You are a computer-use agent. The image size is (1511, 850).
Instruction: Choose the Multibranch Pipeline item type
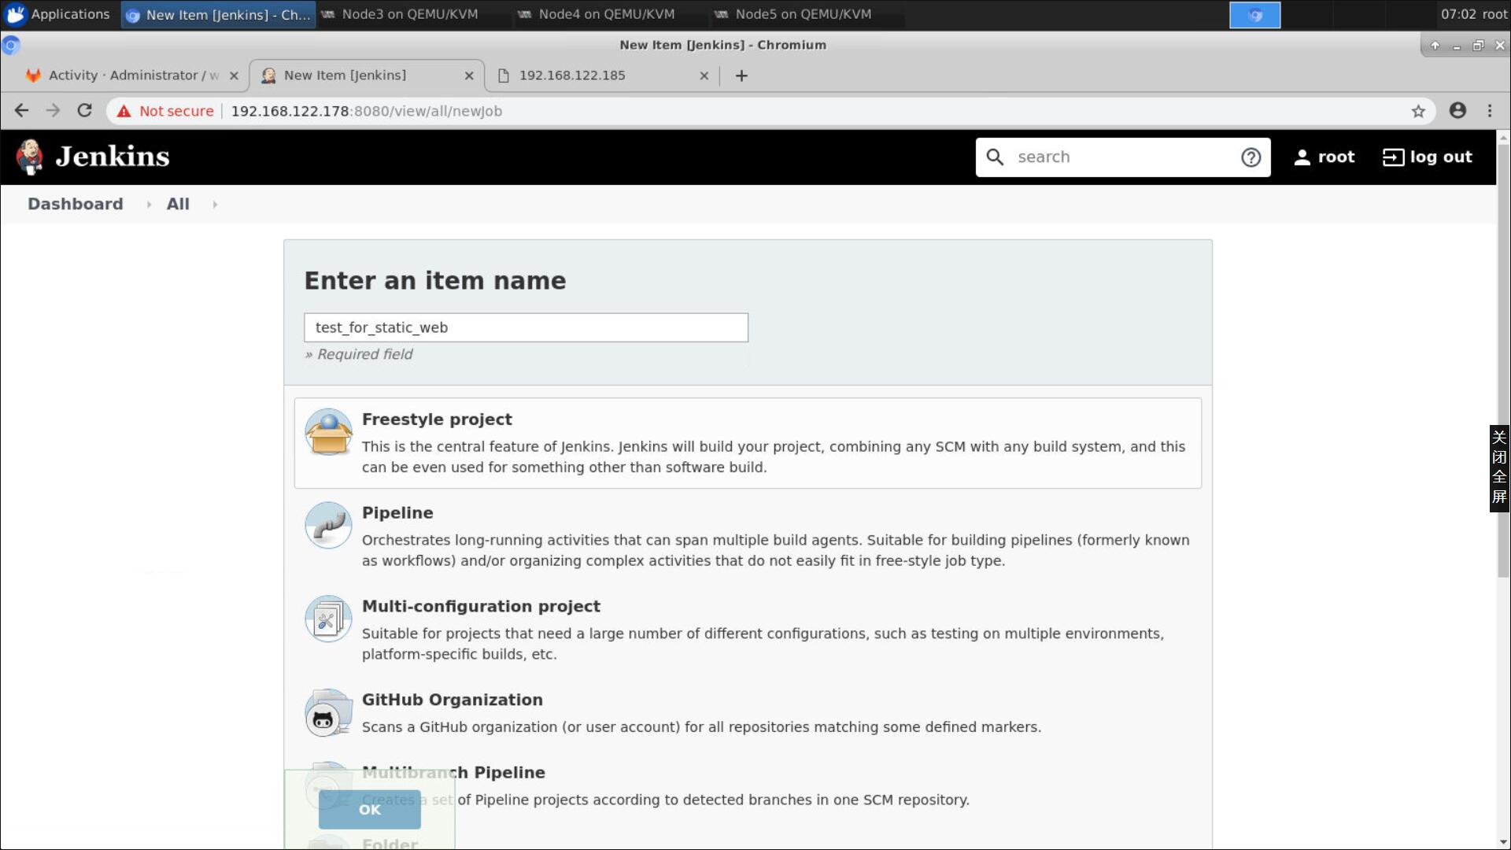[453, 773]
